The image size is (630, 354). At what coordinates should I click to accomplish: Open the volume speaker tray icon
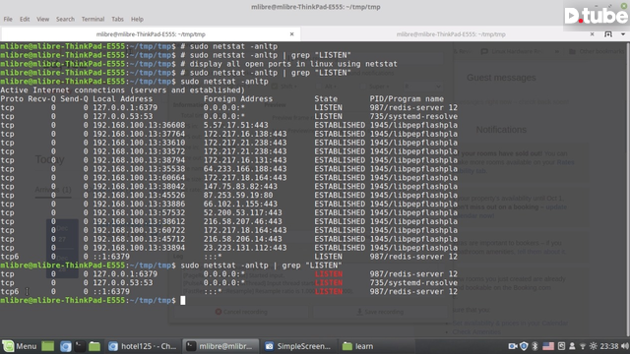pos(625,346)
